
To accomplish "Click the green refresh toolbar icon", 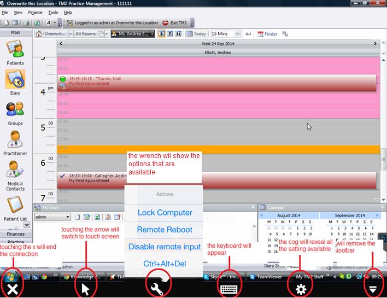I will click(37, 23).
